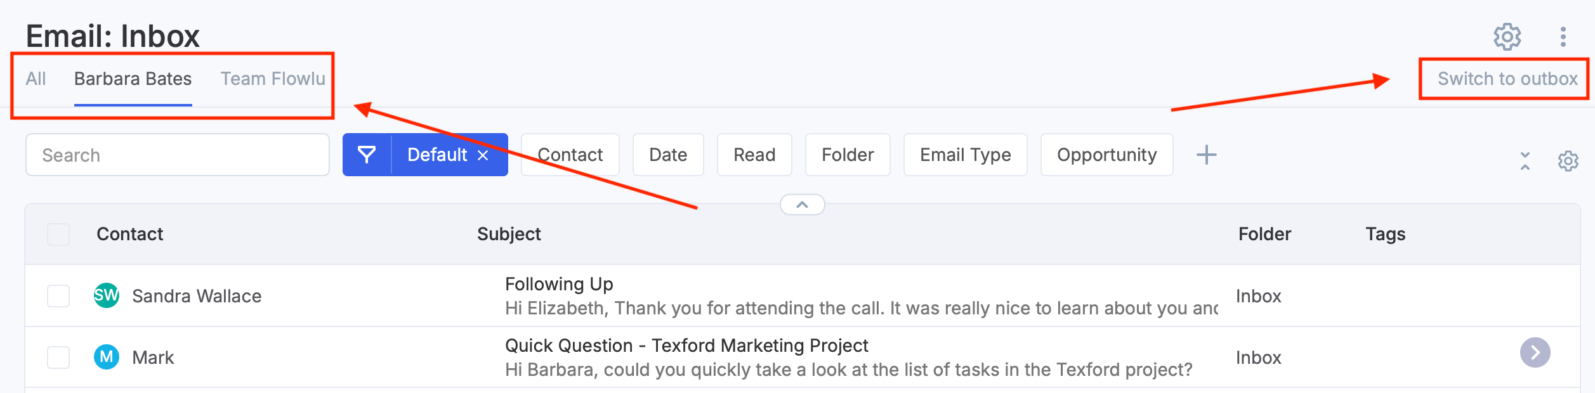Open Sandra Wallace's SW avatar
1595x393 pixels.
[x=107, y=295]
